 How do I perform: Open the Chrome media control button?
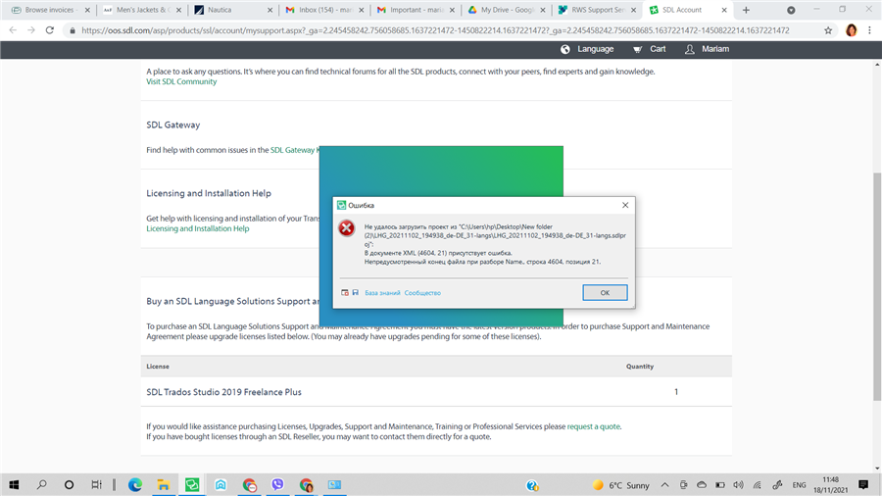[791, 10]
